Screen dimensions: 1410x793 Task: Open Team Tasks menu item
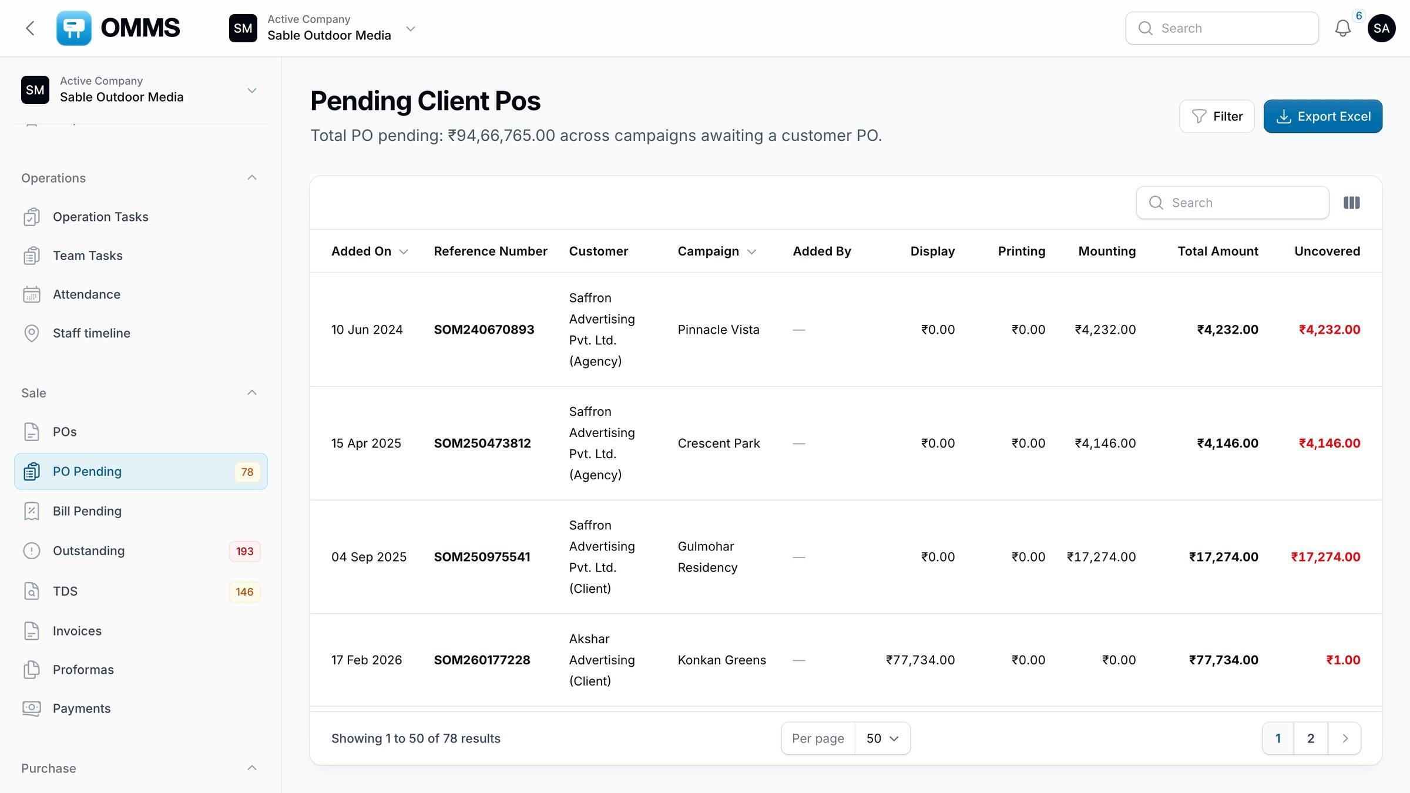(x=141, y=256)
